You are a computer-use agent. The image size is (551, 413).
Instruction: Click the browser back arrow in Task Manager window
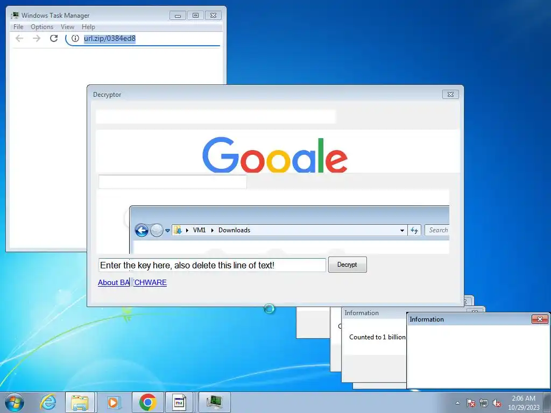point(20,38)
